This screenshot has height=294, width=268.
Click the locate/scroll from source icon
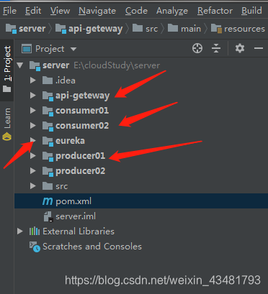[x=197, y=49]
